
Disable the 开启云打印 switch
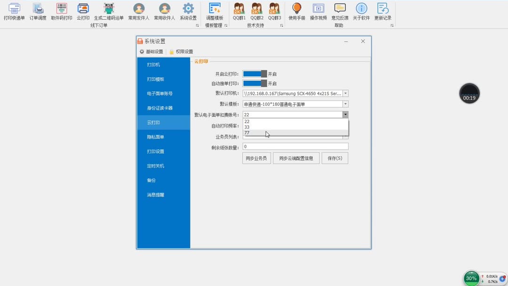tap(256, 74)
